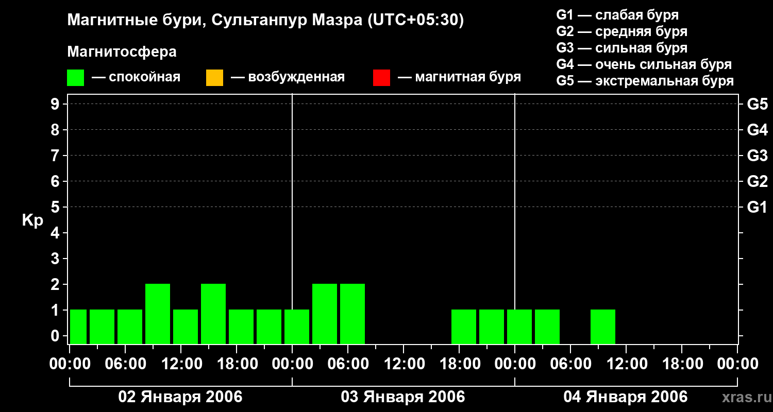Viewport: 773px width, 412px height.
Task: Click the first Kp bar on 02 January
Action: click(x=78, y=327)
